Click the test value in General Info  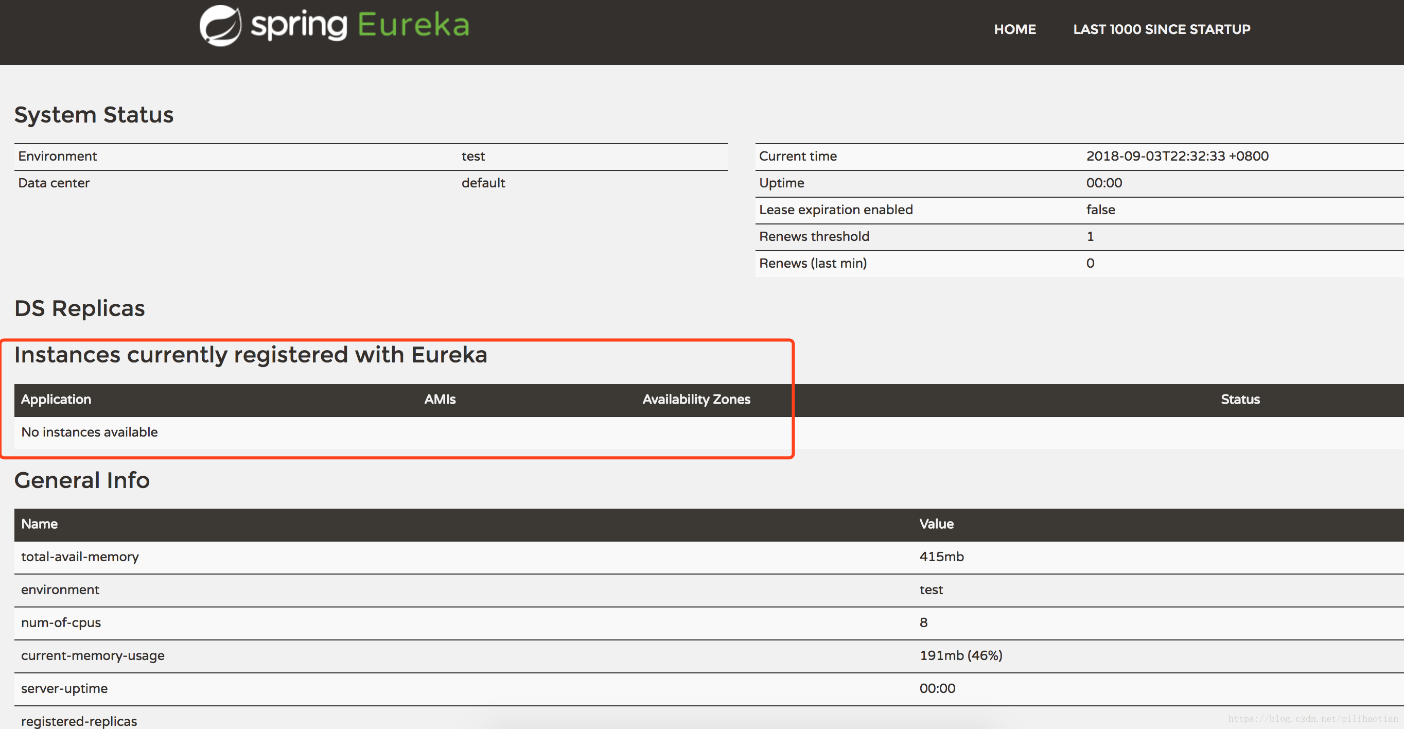(931, 590)
